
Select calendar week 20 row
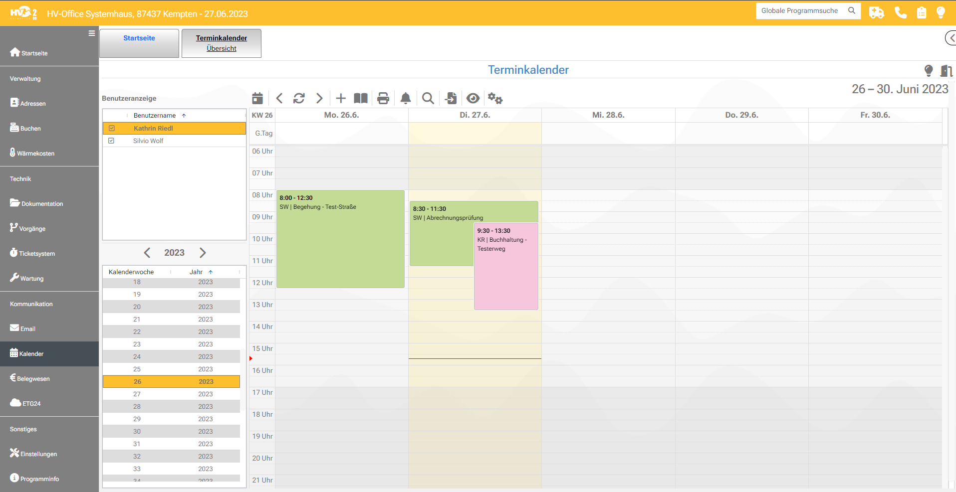171,307
